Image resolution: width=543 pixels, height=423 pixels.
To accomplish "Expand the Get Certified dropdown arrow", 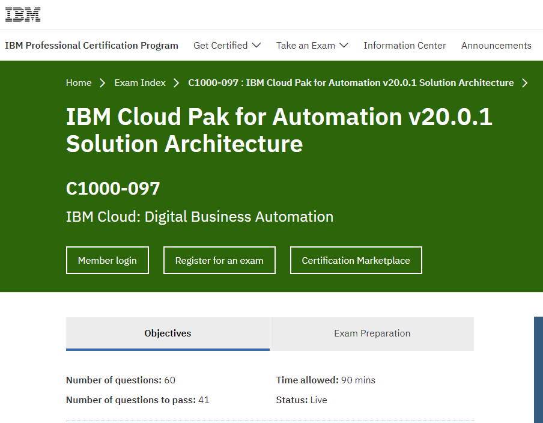I will 256,46.
